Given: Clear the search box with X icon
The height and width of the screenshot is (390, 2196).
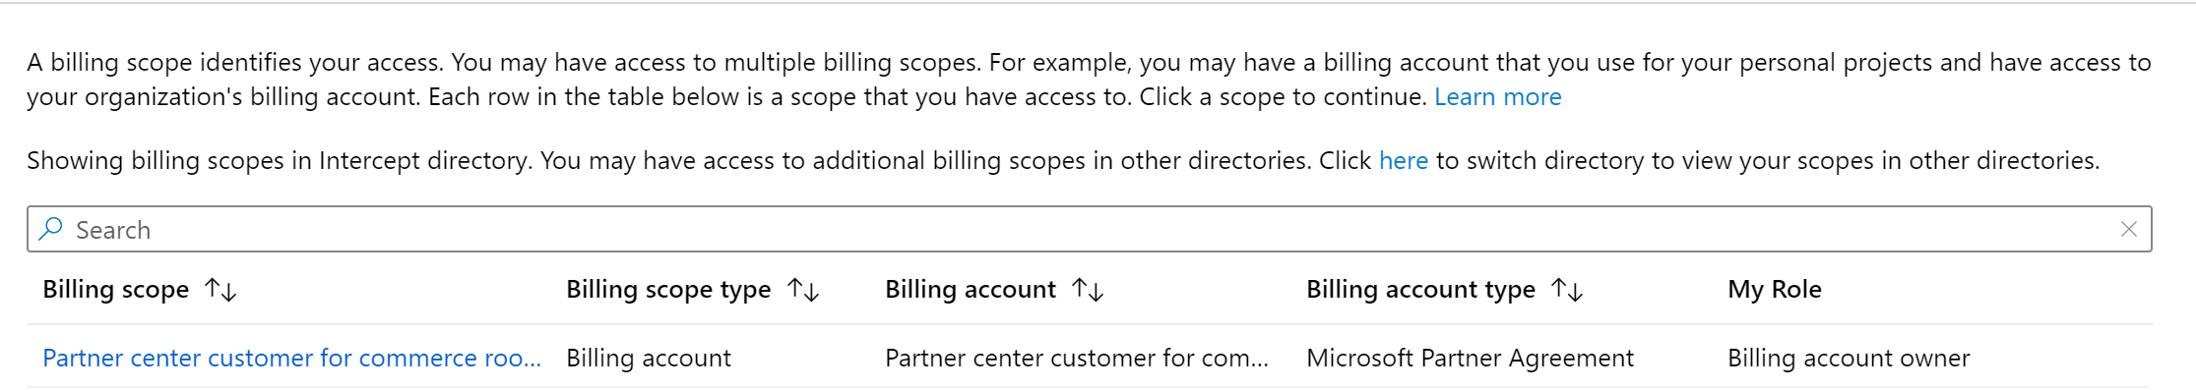Looking at the screenshot, I should [2128, 229].
